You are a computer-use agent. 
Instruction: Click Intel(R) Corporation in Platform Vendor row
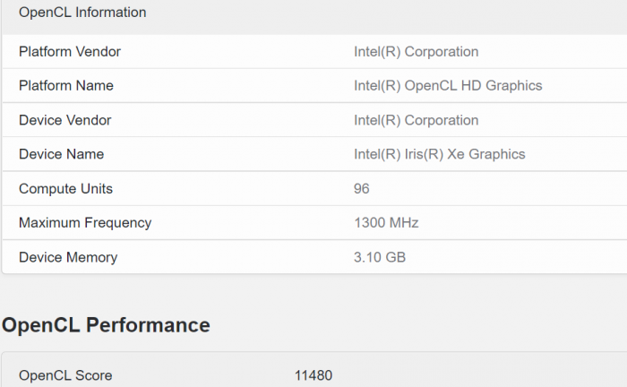point(416,52)
